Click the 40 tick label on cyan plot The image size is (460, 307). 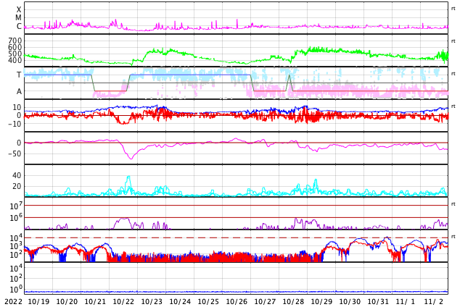[17, 176]
